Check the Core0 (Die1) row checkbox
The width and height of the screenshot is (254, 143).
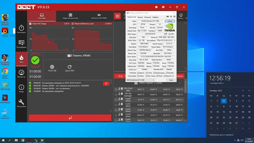pyautogui.click(x=116, y=100)
